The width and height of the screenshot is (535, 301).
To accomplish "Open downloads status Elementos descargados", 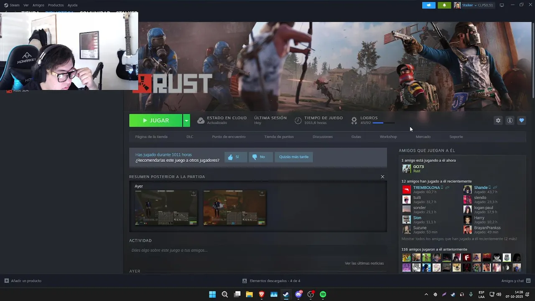I will click(271, 281).
